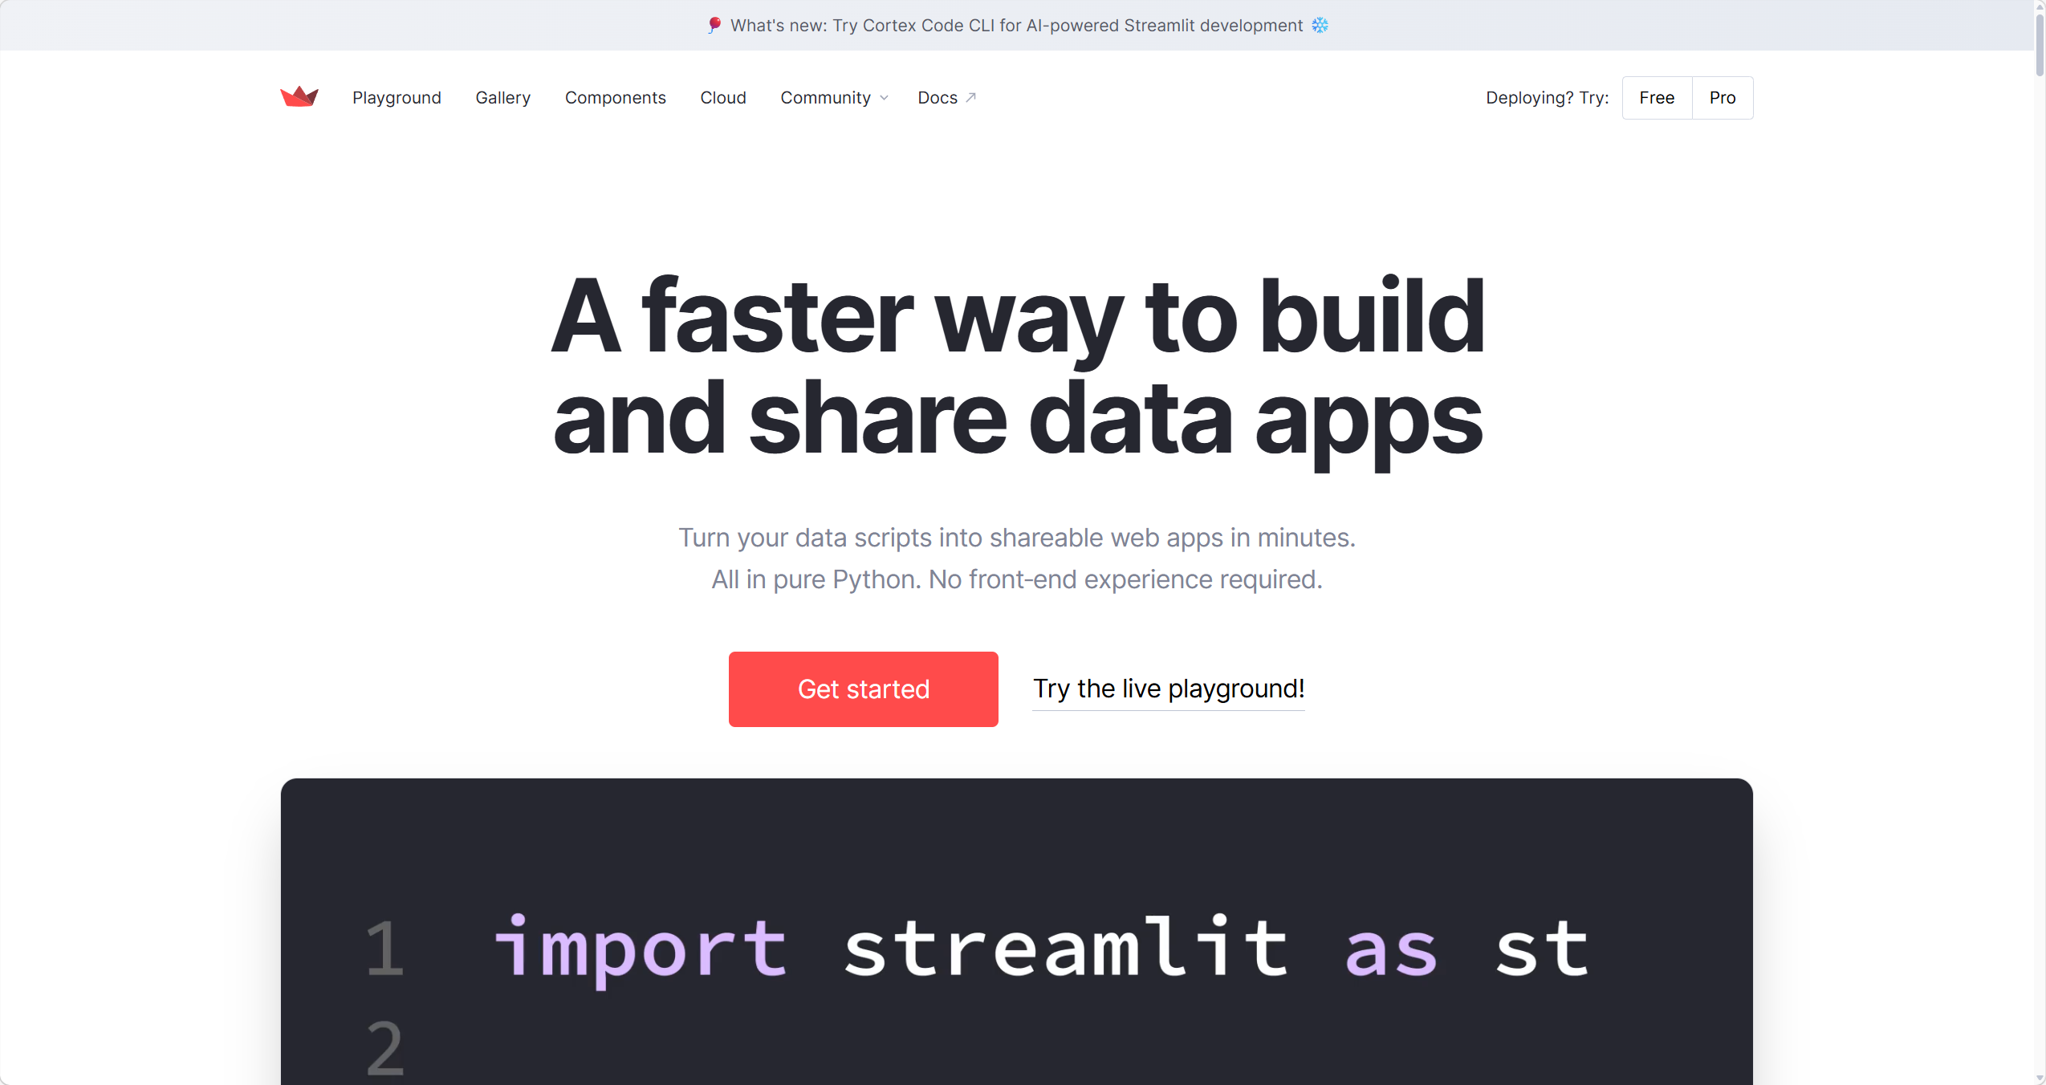2046x1085 pixels.
Task: Click the snowflake icon in banner
Action: [1320, 26]
